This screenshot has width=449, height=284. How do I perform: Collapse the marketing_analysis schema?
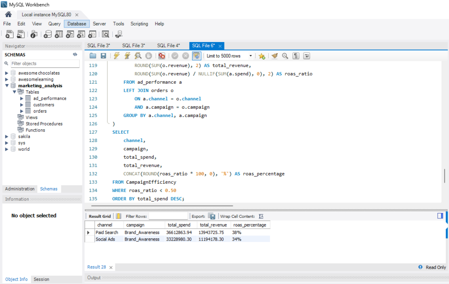click(x=7, y=85)
